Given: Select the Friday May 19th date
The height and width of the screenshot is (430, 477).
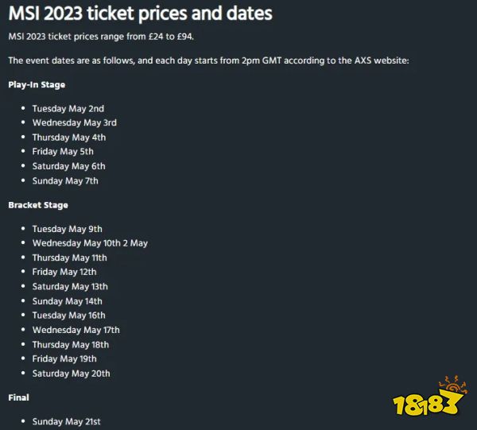Looking at the screenshot, I should tap(64, 358).
